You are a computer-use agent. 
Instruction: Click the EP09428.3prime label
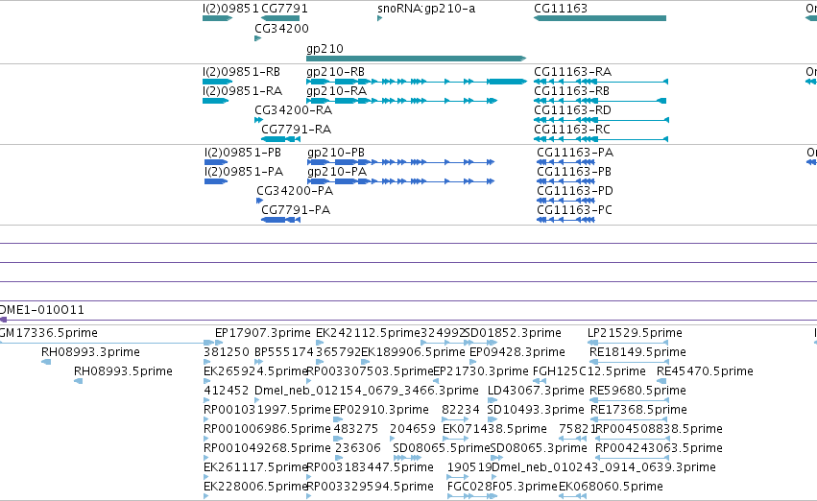tap(517, 352)
